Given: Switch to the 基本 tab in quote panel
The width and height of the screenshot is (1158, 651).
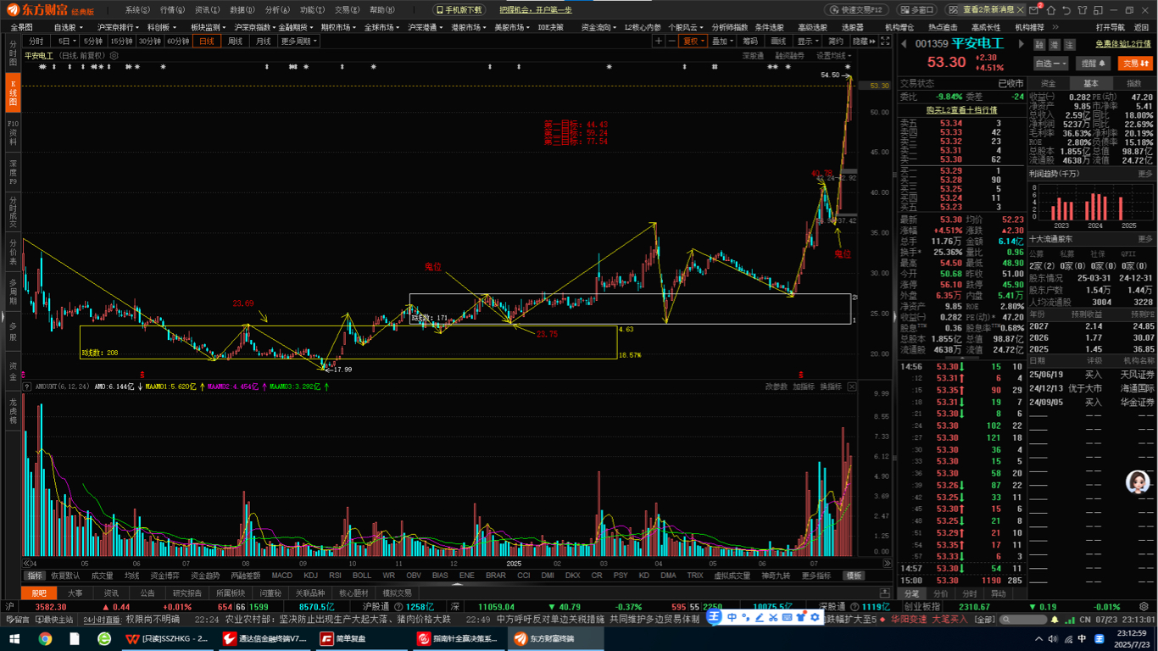Looking at the screenshot, I should pyautogui.click(x=1090, y=84).
